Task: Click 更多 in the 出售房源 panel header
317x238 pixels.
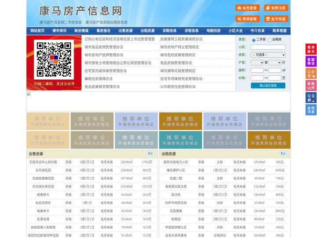Action: (151, 154)
